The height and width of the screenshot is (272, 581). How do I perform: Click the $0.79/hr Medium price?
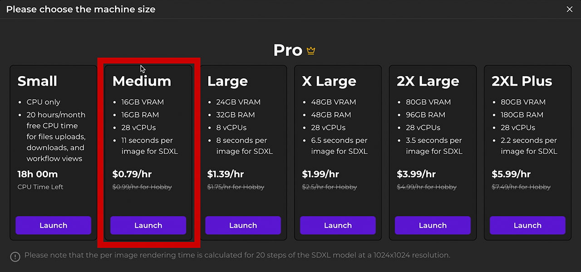click(131, 174)
